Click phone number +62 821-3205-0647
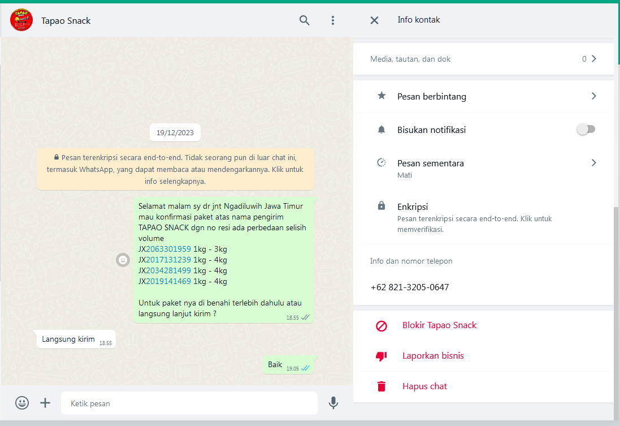Viewport: 620px width, 426px height. click(x=410, y=287)
